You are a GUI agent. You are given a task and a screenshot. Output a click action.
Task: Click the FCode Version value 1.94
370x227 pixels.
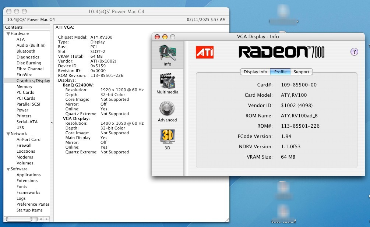(x=286, y=136)
